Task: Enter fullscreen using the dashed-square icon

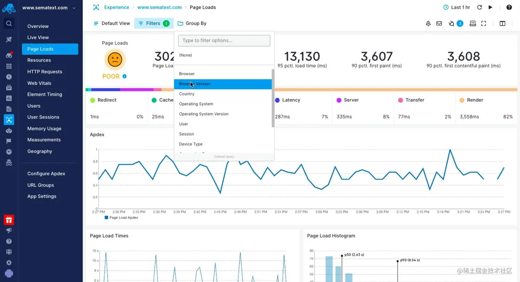Action: coord(484,23)
